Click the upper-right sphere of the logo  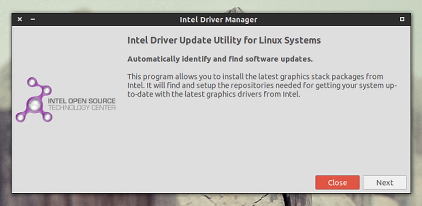[x=47, y=91]
